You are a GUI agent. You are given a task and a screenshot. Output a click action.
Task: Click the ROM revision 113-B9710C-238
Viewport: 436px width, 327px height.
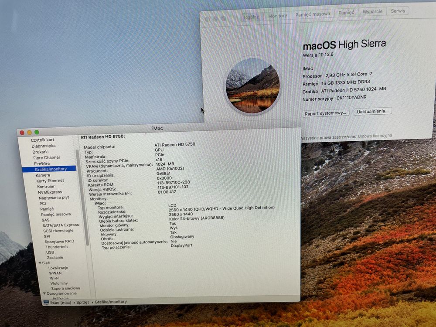click(x=174, y=182)
